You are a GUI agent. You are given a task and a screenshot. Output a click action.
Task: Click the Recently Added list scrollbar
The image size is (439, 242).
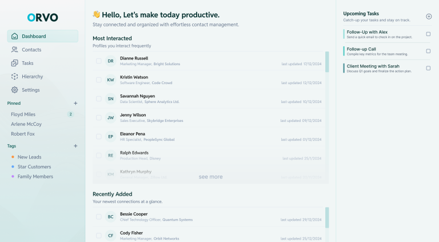click(327, 217)
